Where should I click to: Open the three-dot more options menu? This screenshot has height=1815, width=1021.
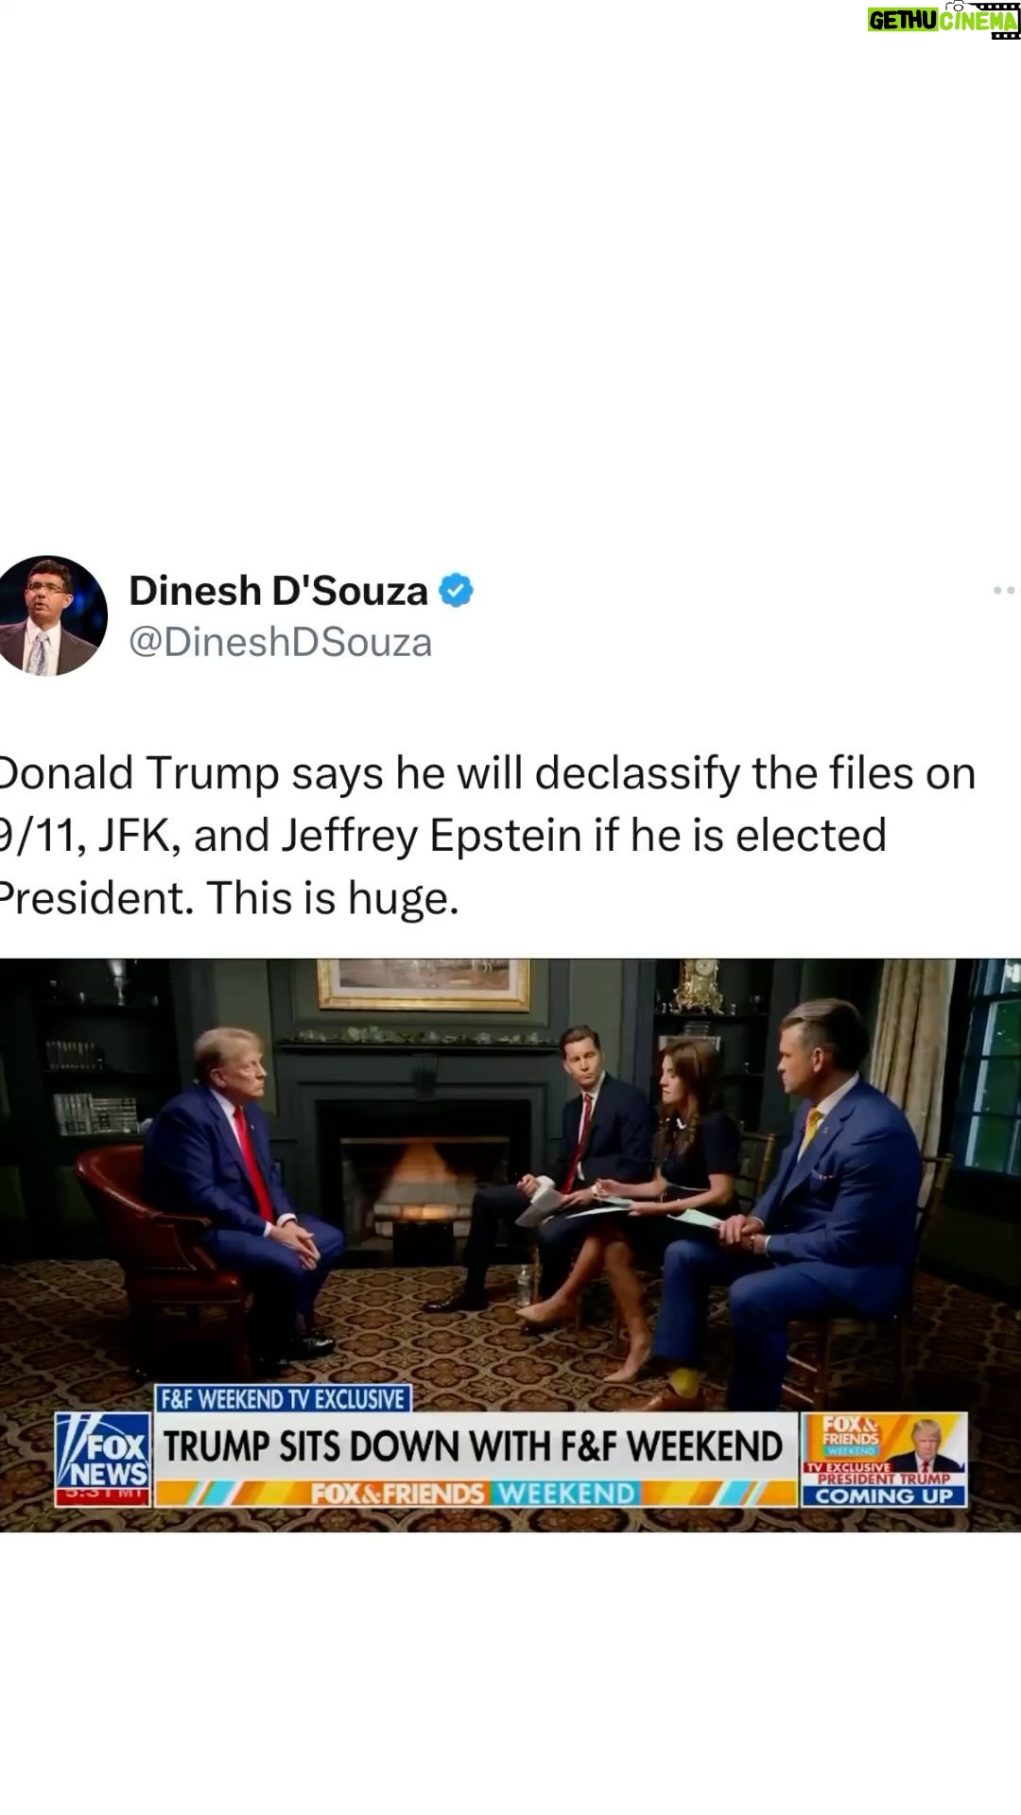[x=1006, y=591]
